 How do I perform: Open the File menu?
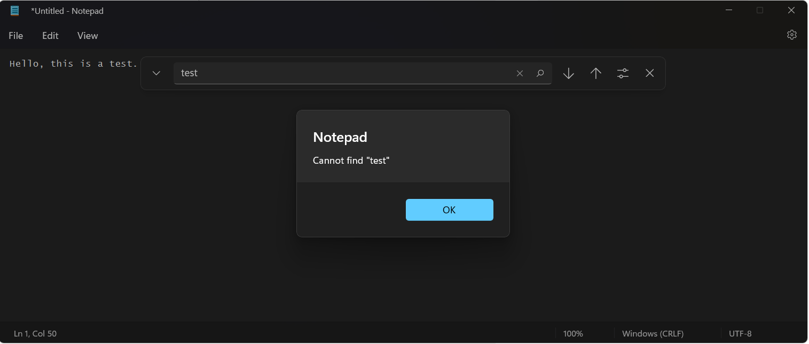tap(16, 36)
